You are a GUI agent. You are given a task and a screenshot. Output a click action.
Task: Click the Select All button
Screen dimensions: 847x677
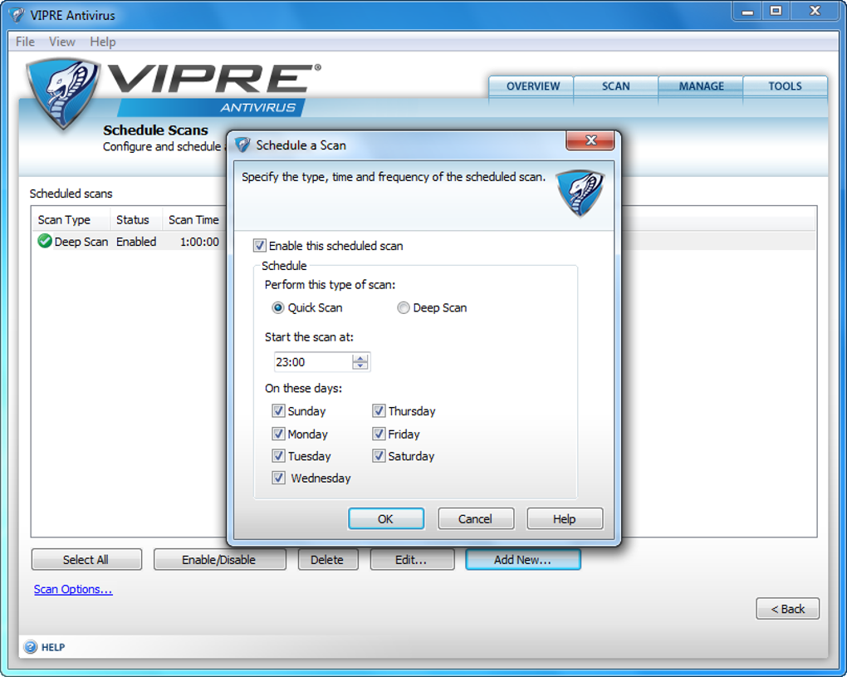pos(86,560)
